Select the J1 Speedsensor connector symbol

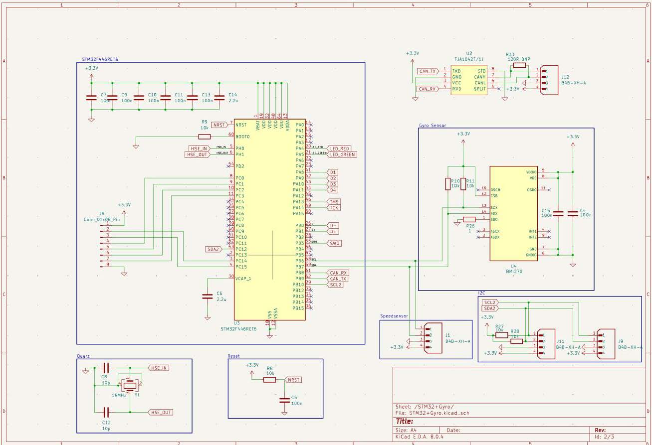point(433,337)
